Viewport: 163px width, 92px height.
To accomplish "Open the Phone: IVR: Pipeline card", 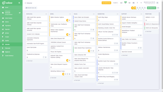I will point(60,52).
